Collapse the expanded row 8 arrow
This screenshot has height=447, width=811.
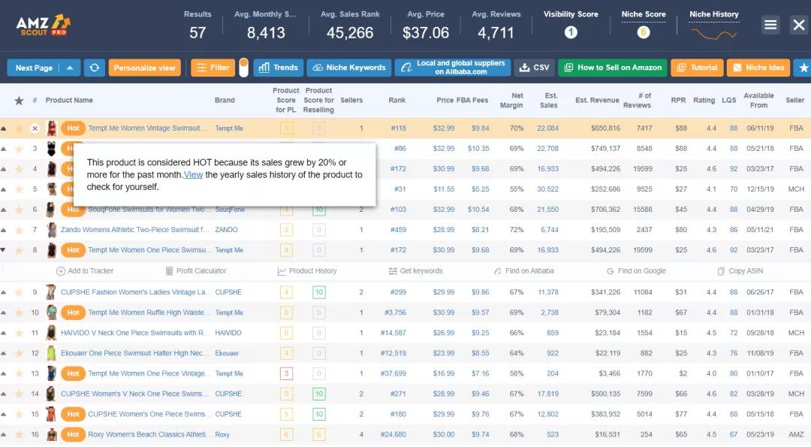(x=4, y=250)
